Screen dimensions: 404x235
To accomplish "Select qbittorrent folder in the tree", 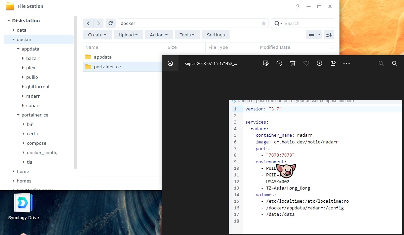I will pyautogui.click(x=38, y=87).
